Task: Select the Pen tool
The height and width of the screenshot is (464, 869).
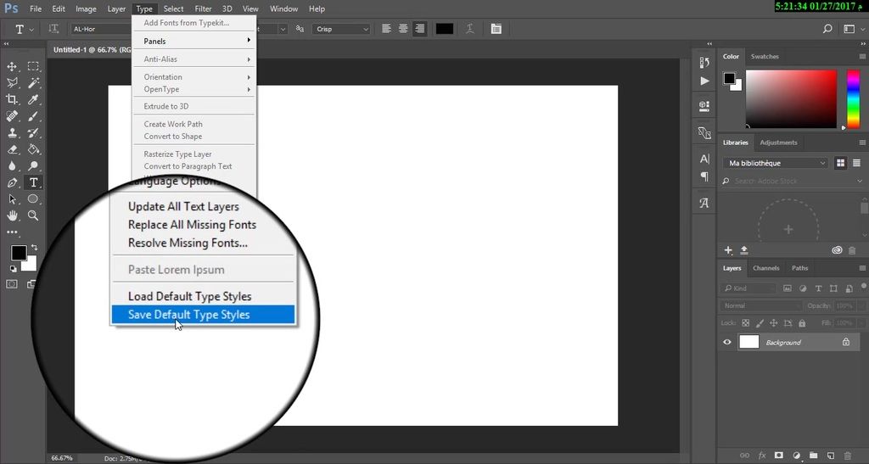Action: click(x=12, y=182)
